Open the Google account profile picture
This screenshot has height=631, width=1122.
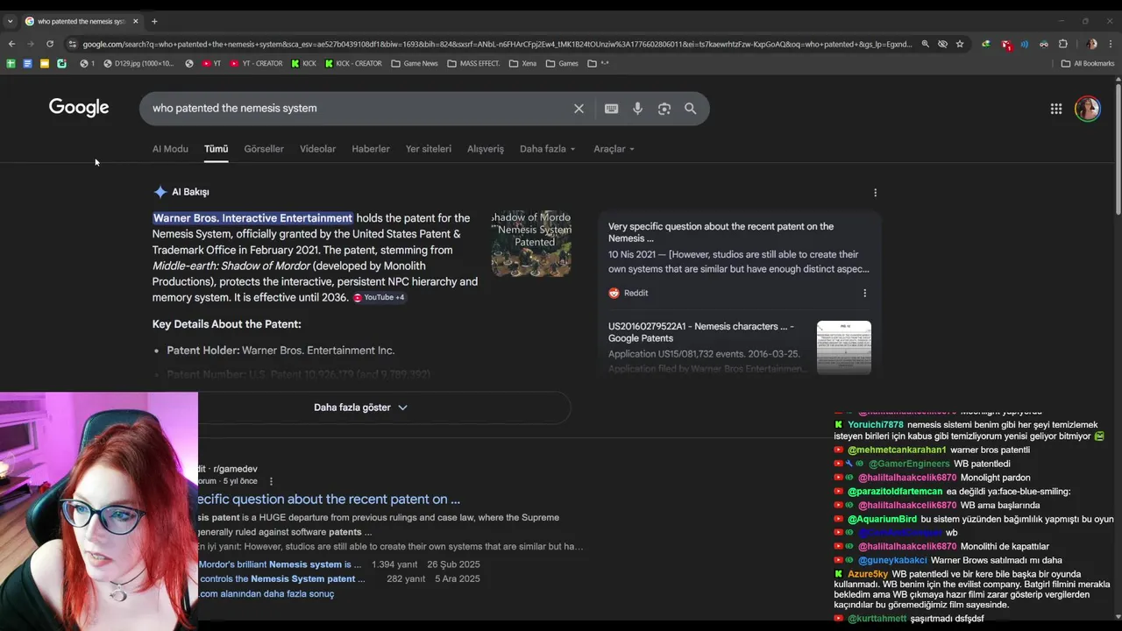click(x=1088, y=109)
